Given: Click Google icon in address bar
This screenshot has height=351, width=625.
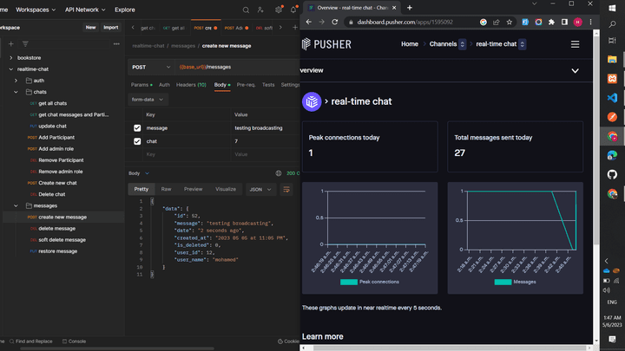Looking at the screenshot, I should (x=484, y=22).
